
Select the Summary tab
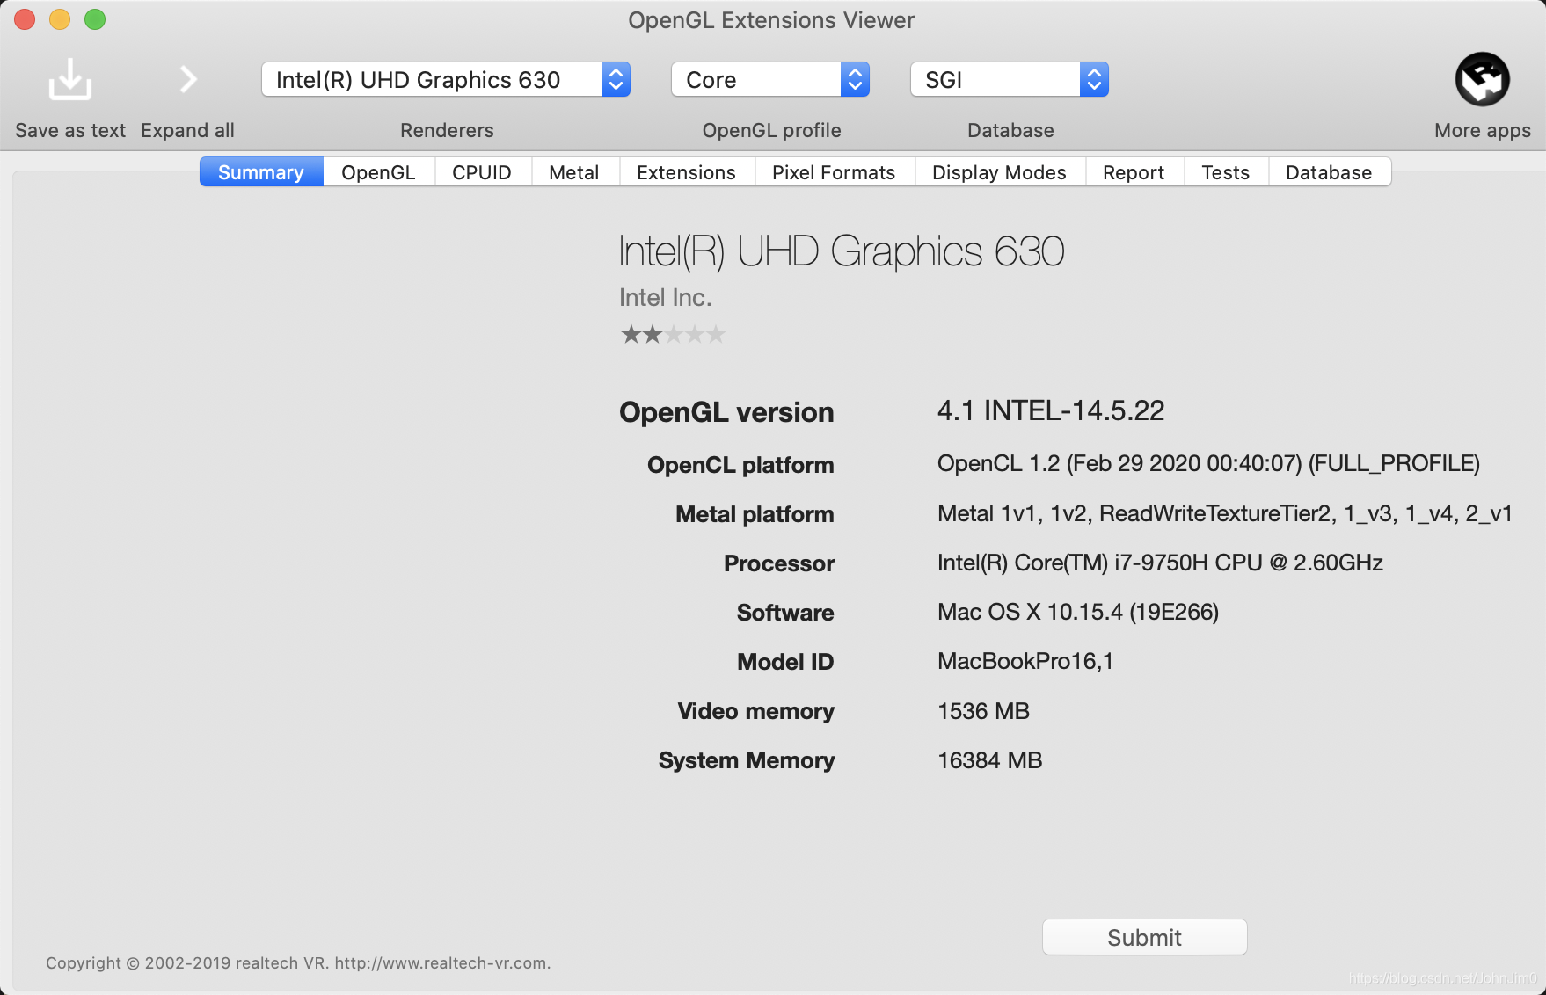click(261, 172)
